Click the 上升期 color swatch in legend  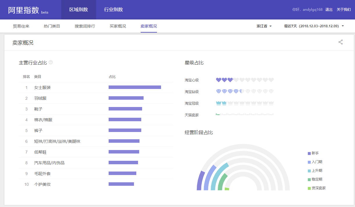[309, 171]
